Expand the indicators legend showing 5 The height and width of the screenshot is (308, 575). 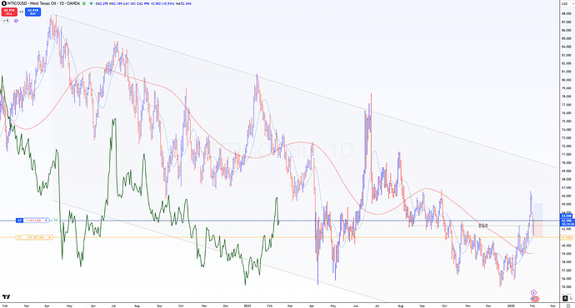coord(5,21)
